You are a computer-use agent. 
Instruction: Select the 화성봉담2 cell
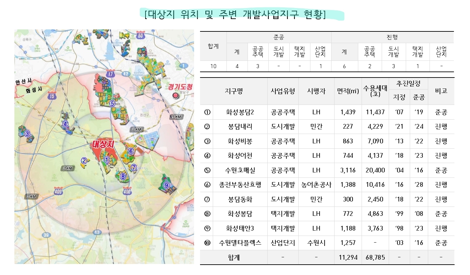240,112
